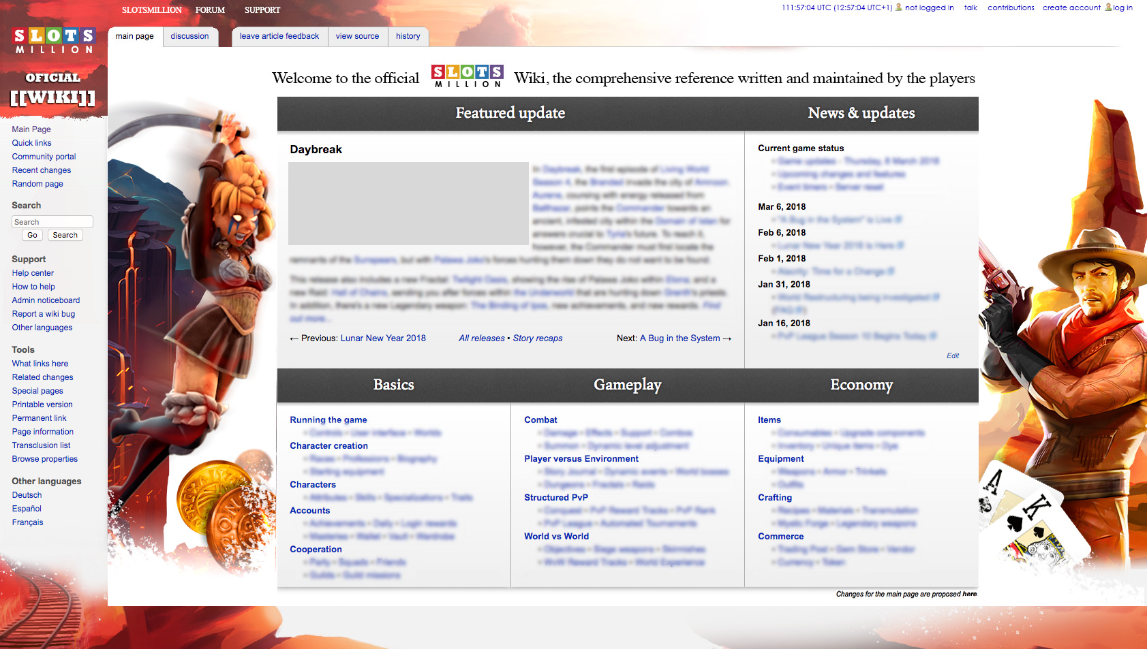The width and height of the screenshot is (1147, 649).
Task: Open Related changes tool
Action: 42,377
